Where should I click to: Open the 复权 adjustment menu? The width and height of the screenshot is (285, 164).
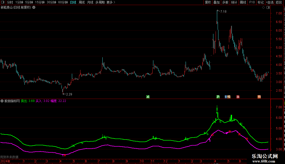coord(208,2)
